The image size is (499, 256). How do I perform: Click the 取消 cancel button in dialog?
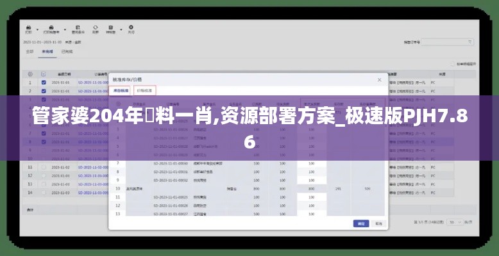pos(378,224)
